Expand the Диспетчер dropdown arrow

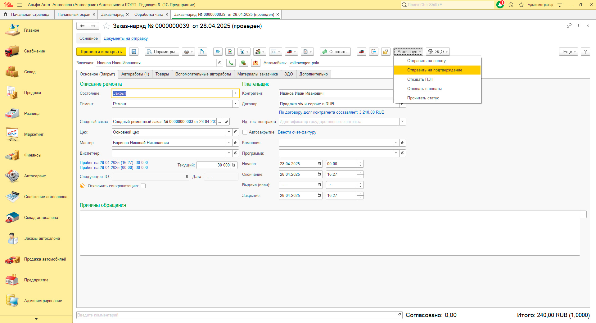[229, 153]
